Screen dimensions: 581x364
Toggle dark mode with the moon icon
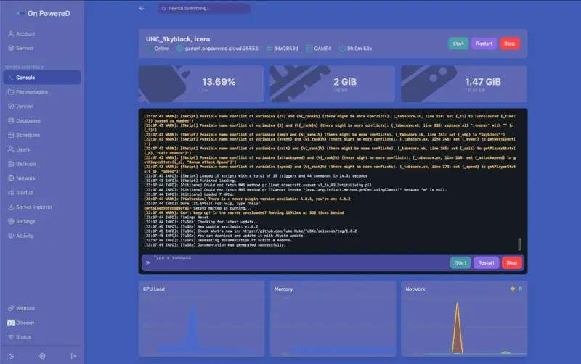click(x=10, y=355)
